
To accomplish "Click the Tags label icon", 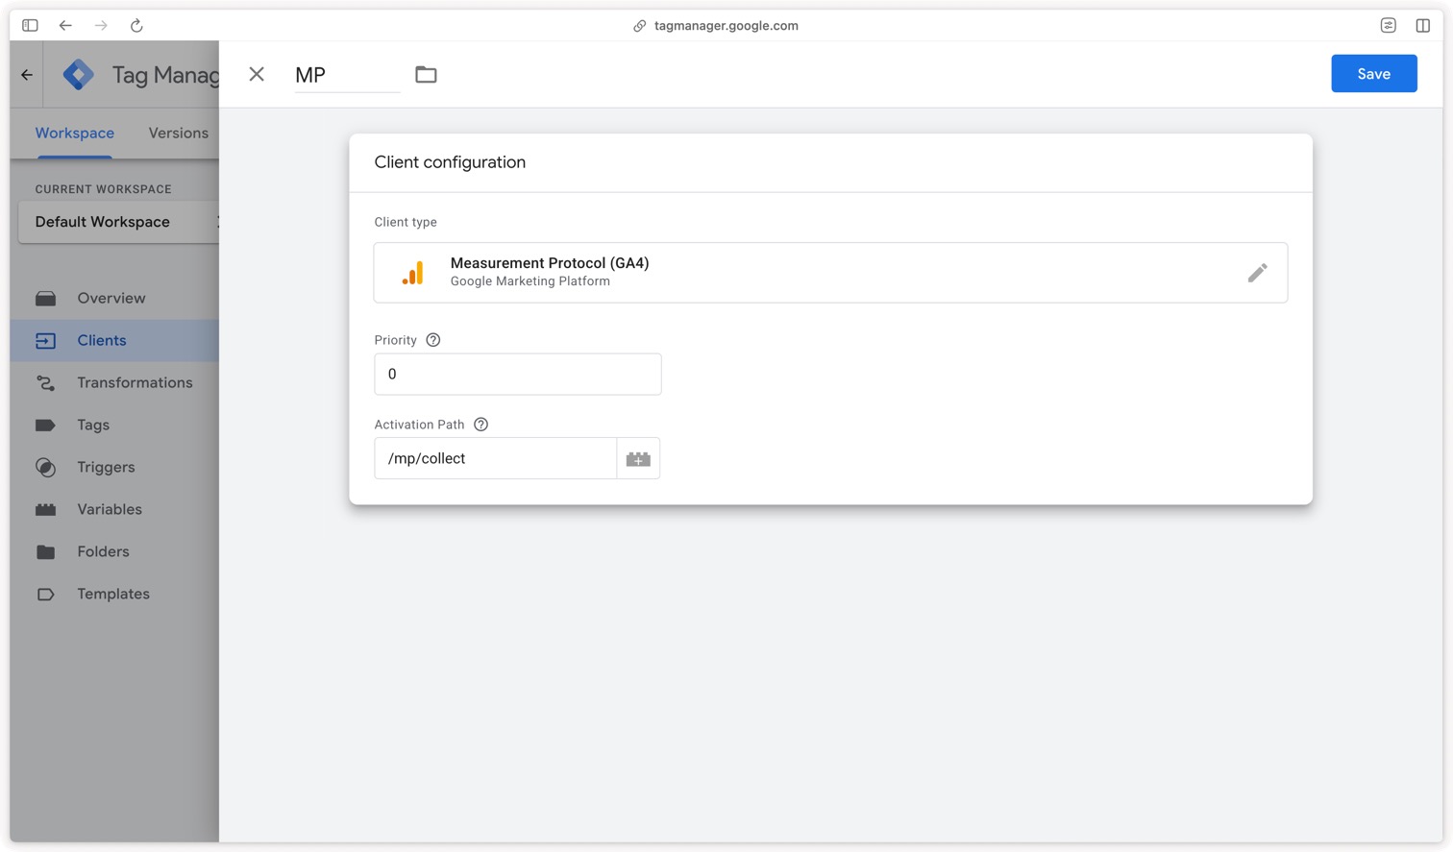I will pyautogui.click(x=45, y=425).
